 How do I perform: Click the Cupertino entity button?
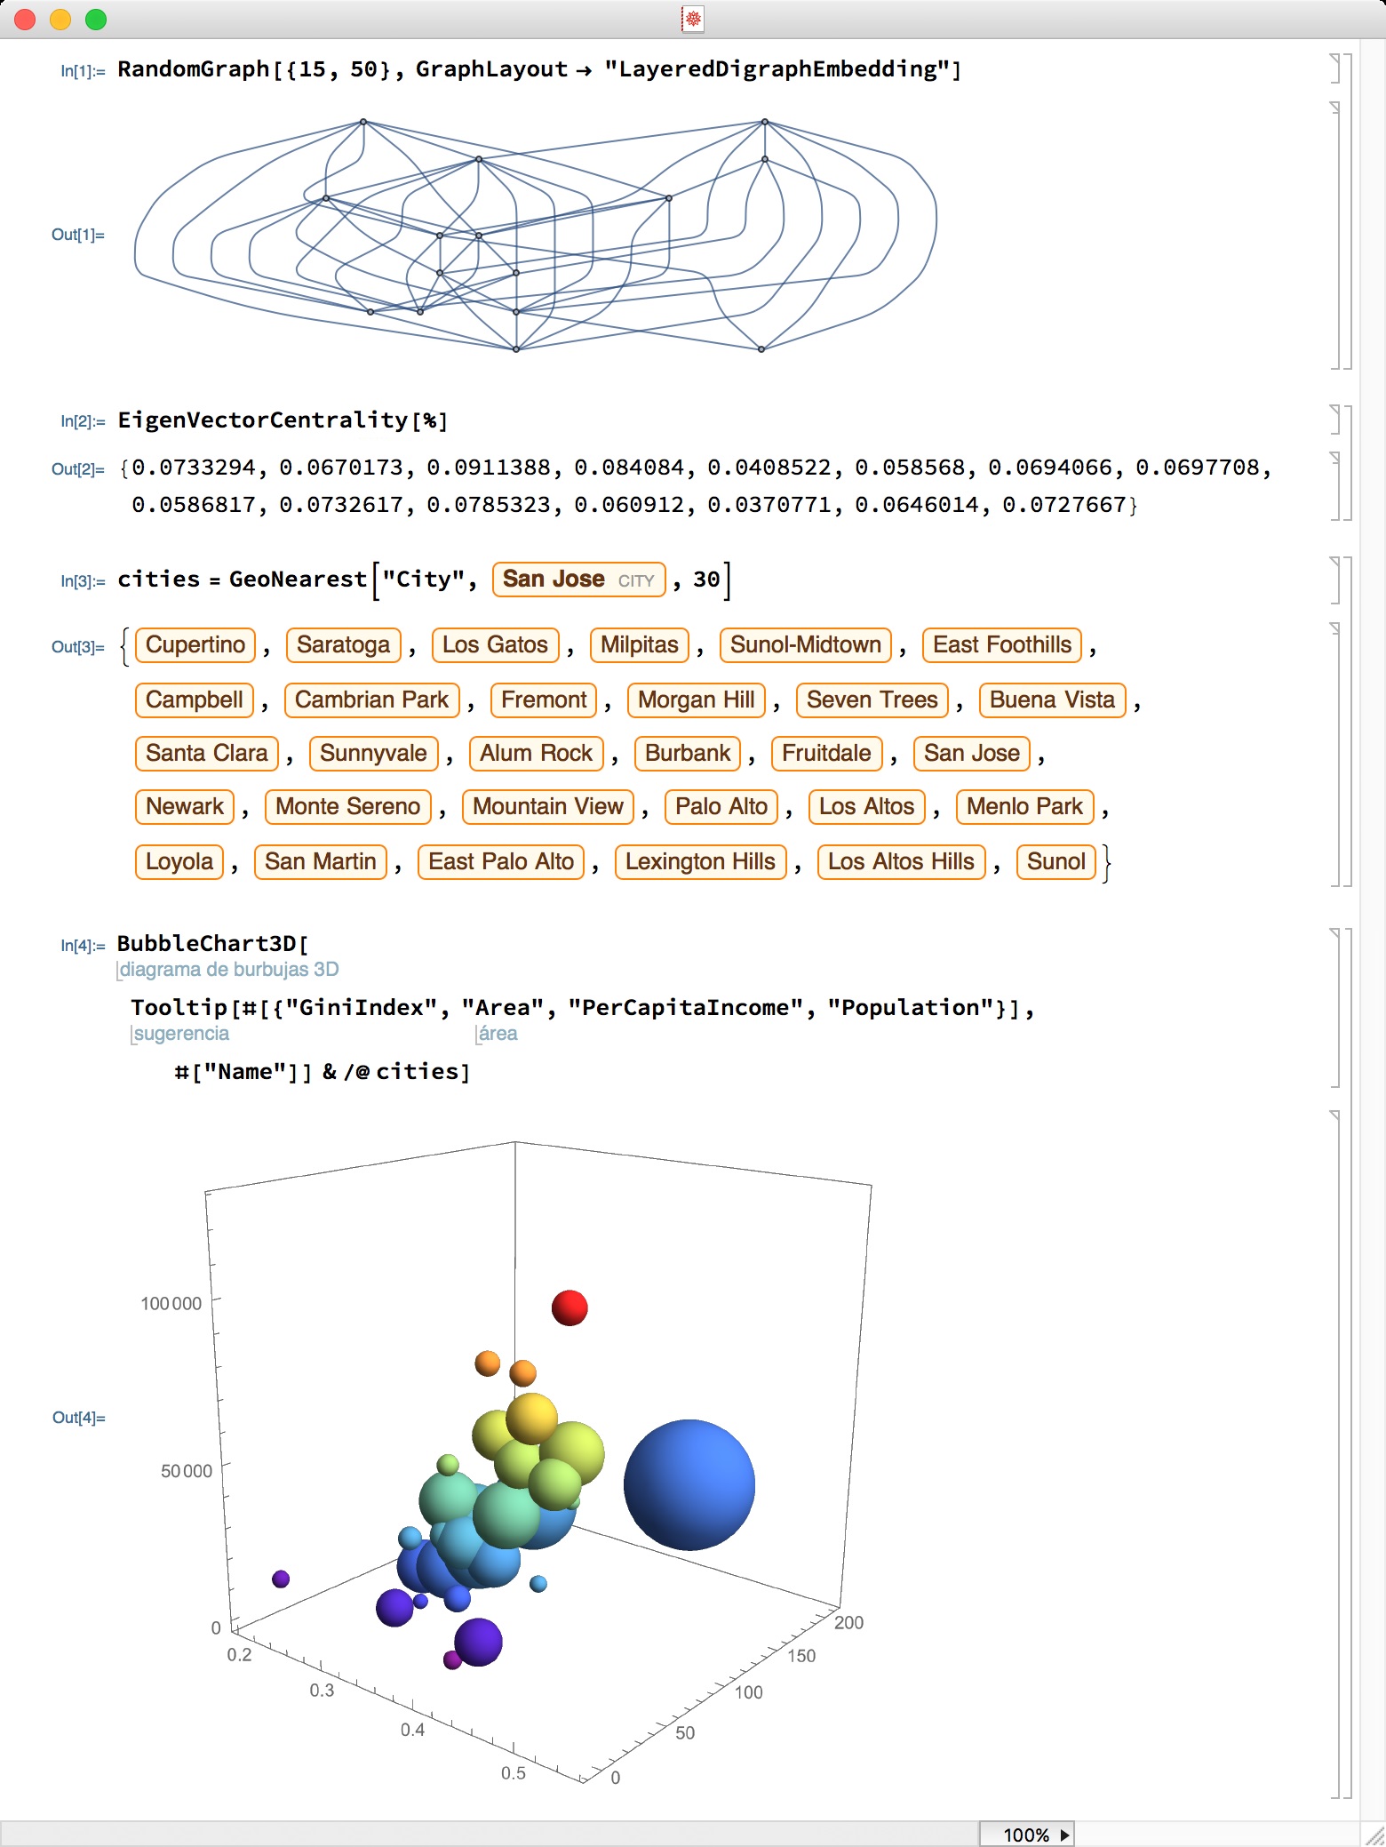[x=195, y=644]
